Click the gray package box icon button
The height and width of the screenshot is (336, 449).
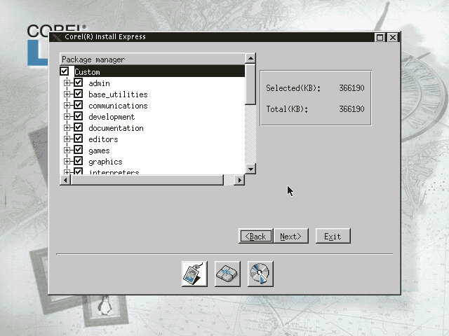point(227,274)
